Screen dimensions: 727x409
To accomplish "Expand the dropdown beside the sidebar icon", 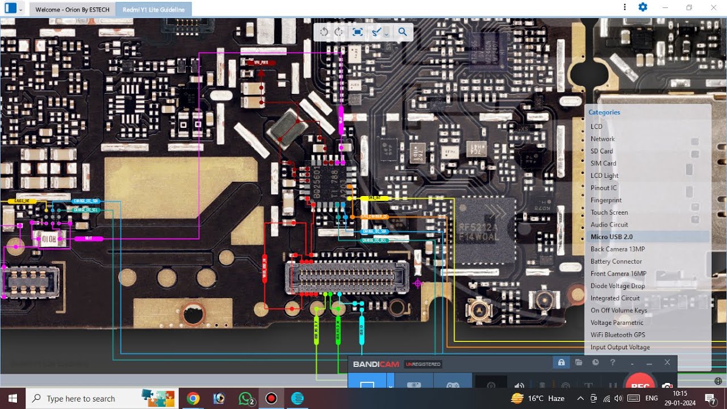I will coord(21,9).
